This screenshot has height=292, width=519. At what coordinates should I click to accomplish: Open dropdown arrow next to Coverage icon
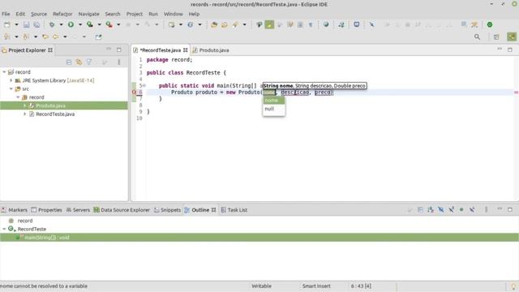click(99, 25)
